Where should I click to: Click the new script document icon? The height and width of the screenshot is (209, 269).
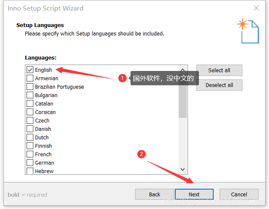coord(248,31)
